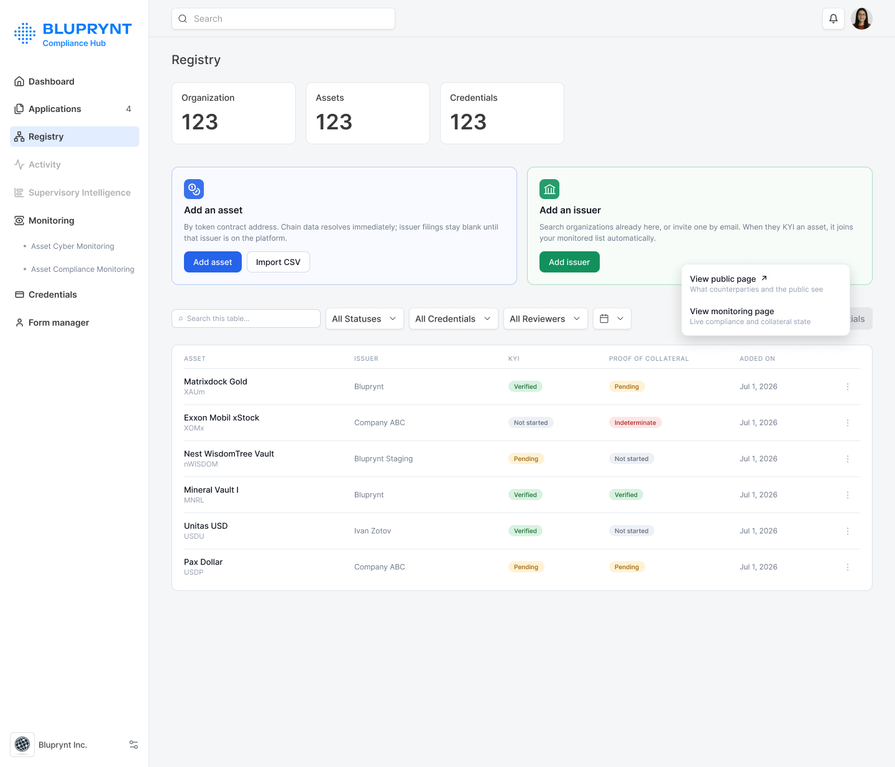Click the Unitas USD asset name
The width and height of the screenshot is (895, 767).
point(206,526)
